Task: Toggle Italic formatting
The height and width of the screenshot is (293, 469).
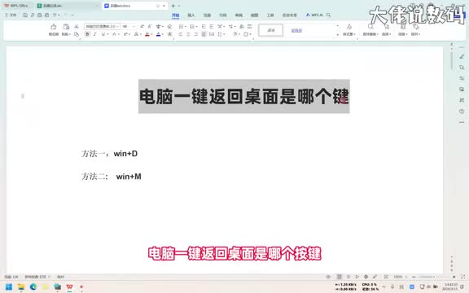Action: coord(94,34)
